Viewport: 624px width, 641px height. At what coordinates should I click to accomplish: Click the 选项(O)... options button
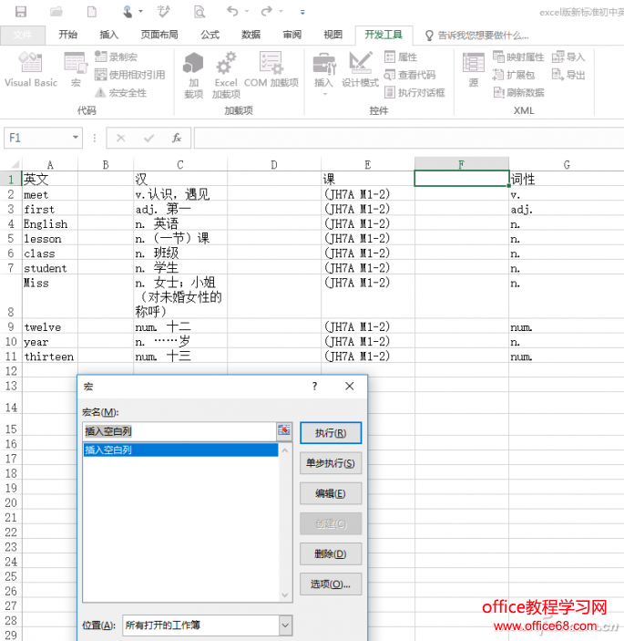pyautogui.click(x=331, y=584)
